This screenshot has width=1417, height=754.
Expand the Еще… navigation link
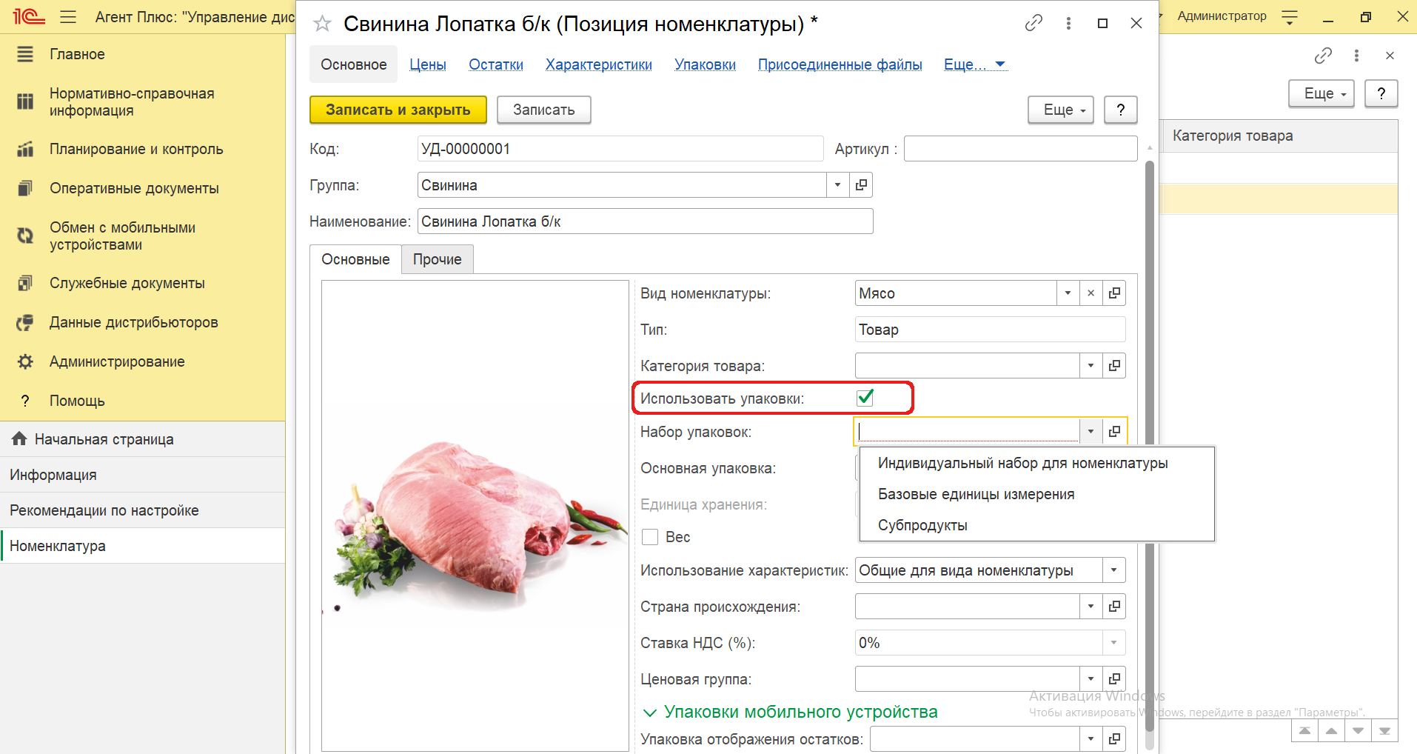[x=974, y=64]
